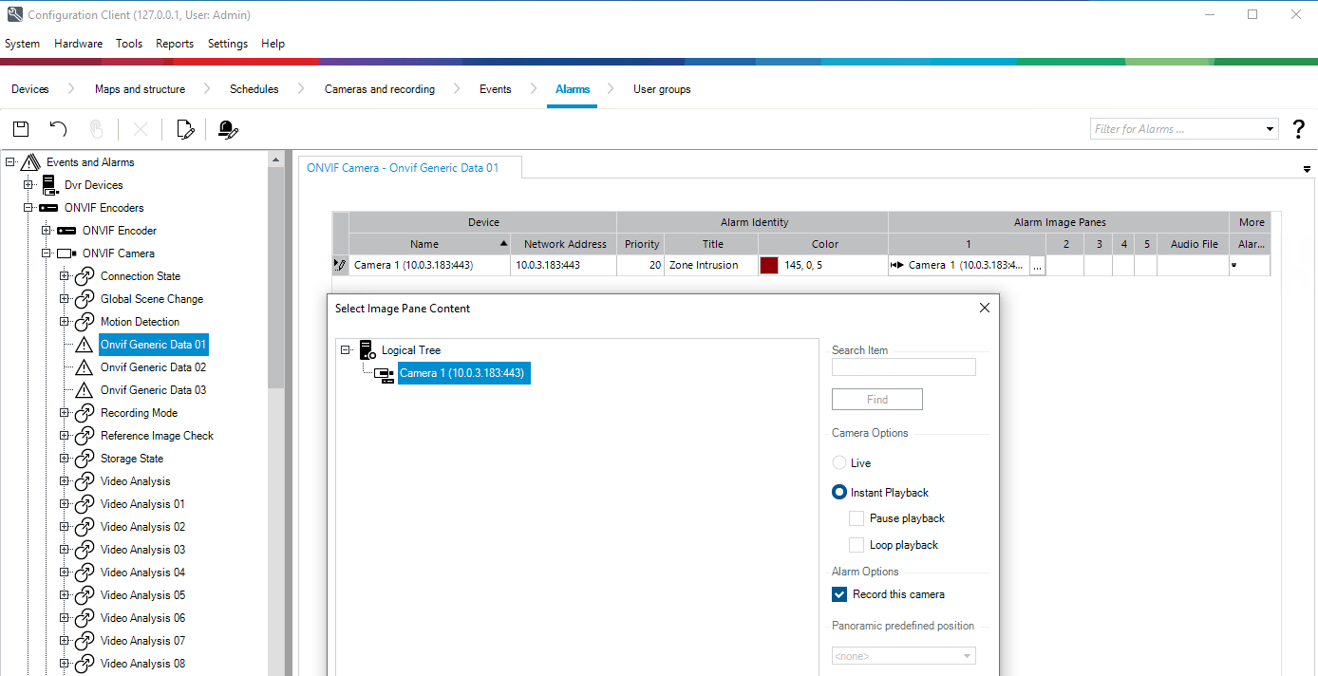Viewport: 1318px width, 676px height.
Task: Enable the Pause playback checkbox
Action: point(857,518)
